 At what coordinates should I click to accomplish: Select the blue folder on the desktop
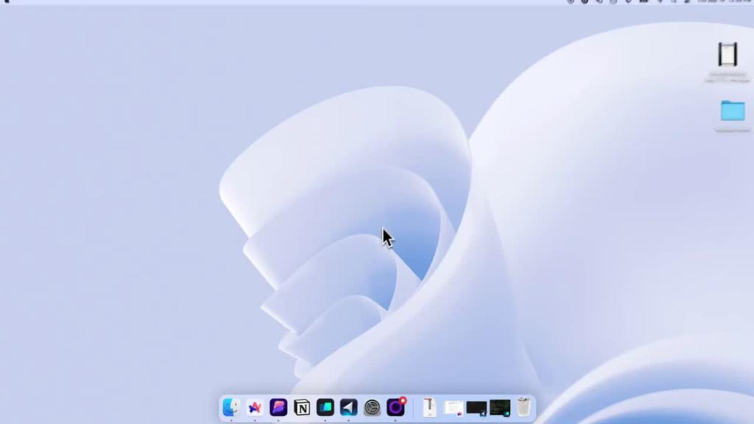click(x=733, y=111)
